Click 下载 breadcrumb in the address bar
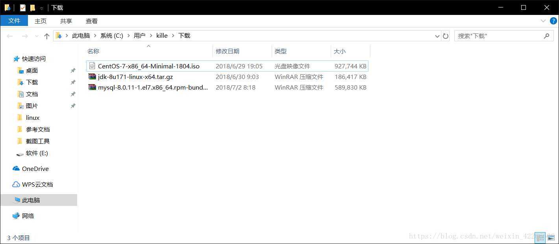559x244 pixels. coord(184,35)
